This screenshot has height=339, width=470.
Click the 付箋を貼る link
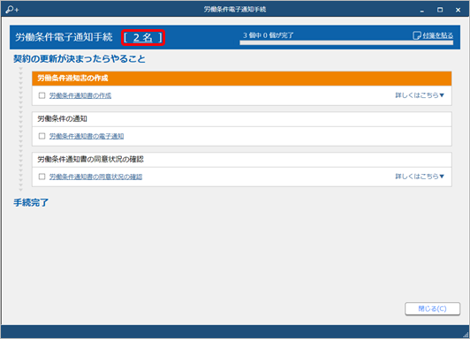437,35
